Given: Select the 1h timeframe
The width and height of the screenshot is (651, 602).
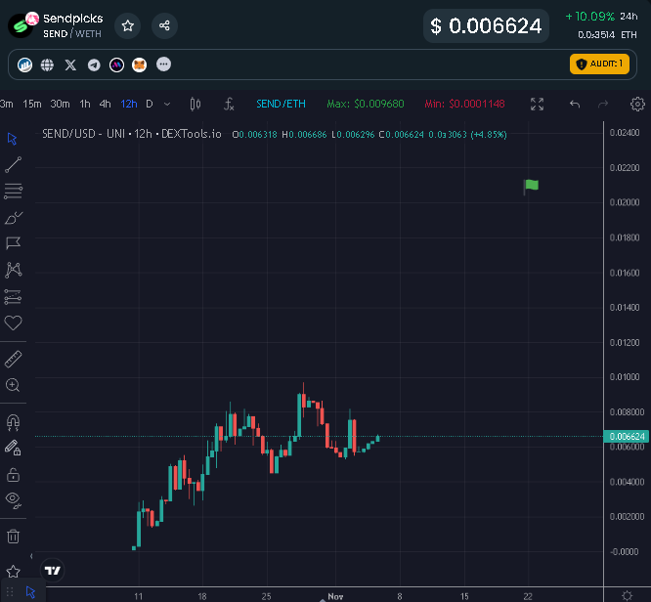Looking at the screenshot, I should (85, 104).
